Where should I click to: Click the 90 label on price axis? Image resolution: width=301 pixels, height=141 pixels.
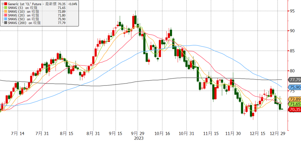292,31
